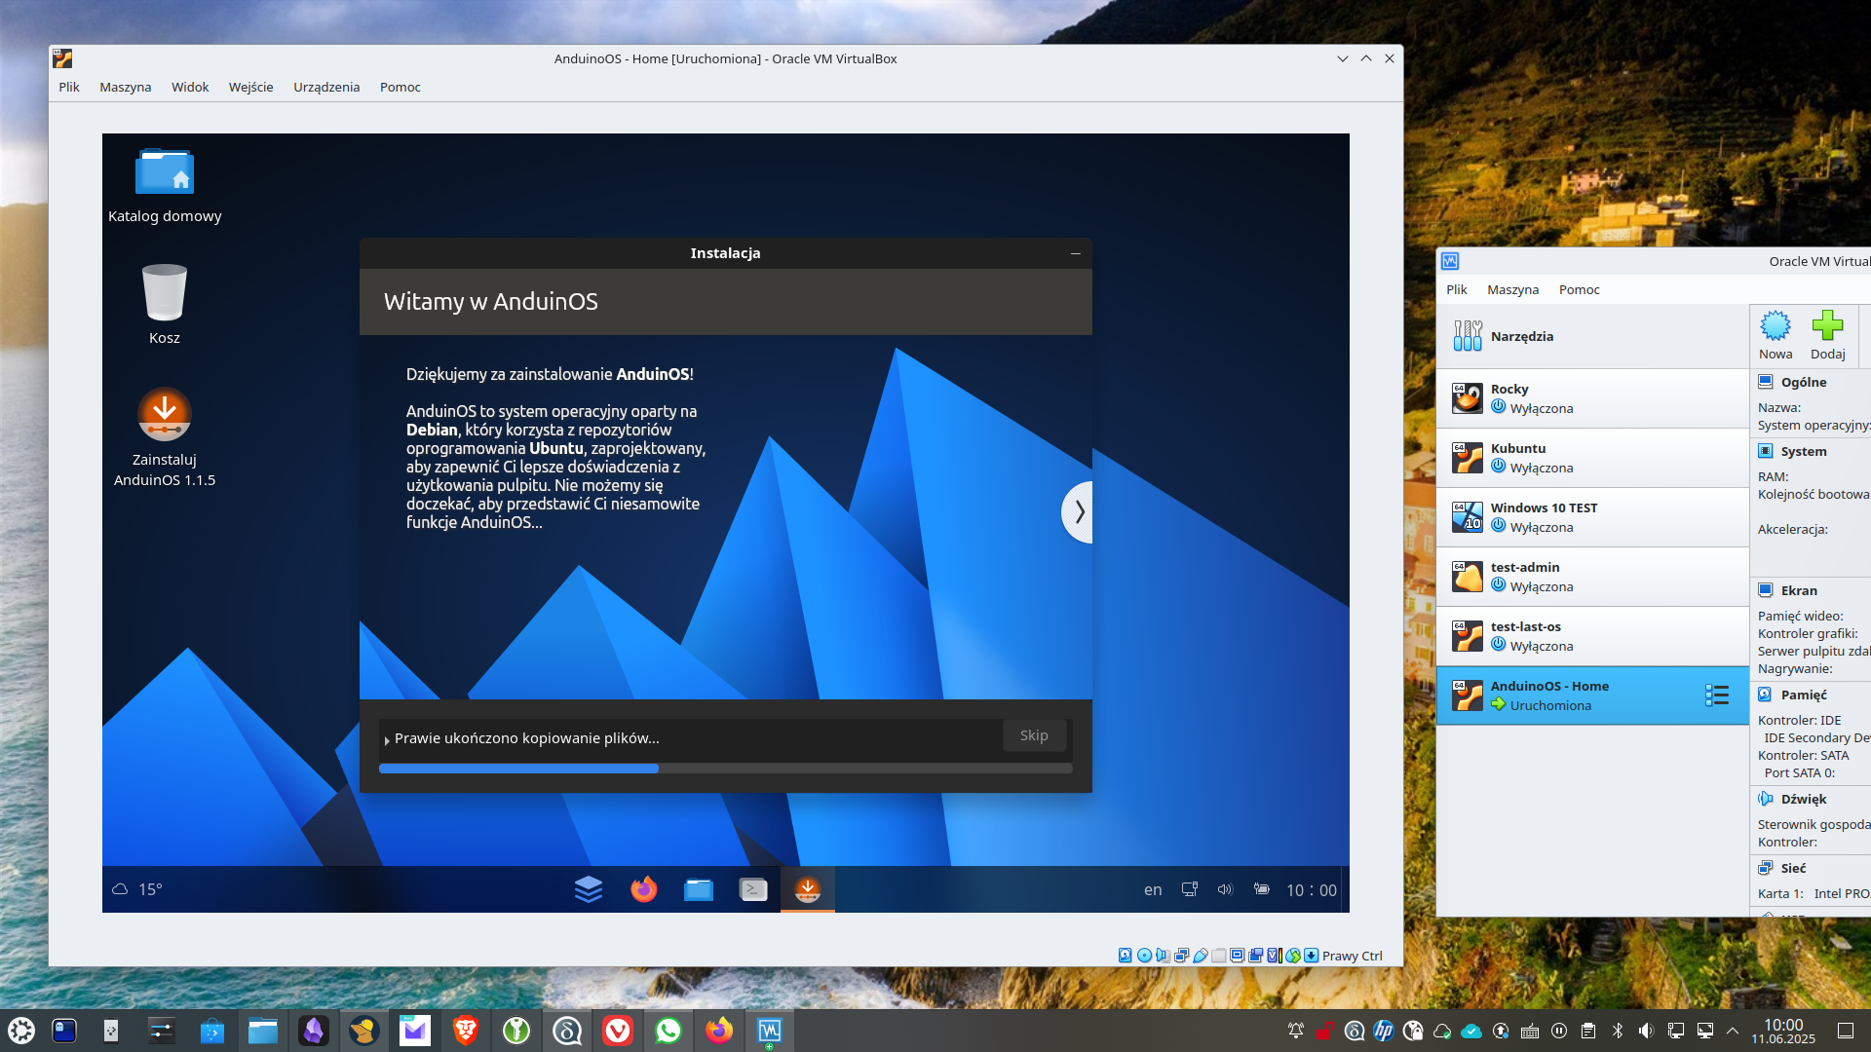
Task: Open the Widok menu in the VM window
Action: [190, 87]
